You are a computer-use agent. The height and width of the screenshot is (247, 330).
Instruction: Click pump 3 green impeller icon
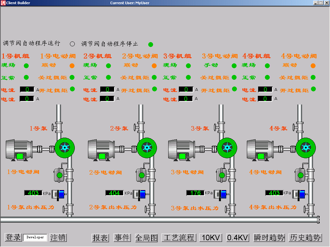click(227, 148)
